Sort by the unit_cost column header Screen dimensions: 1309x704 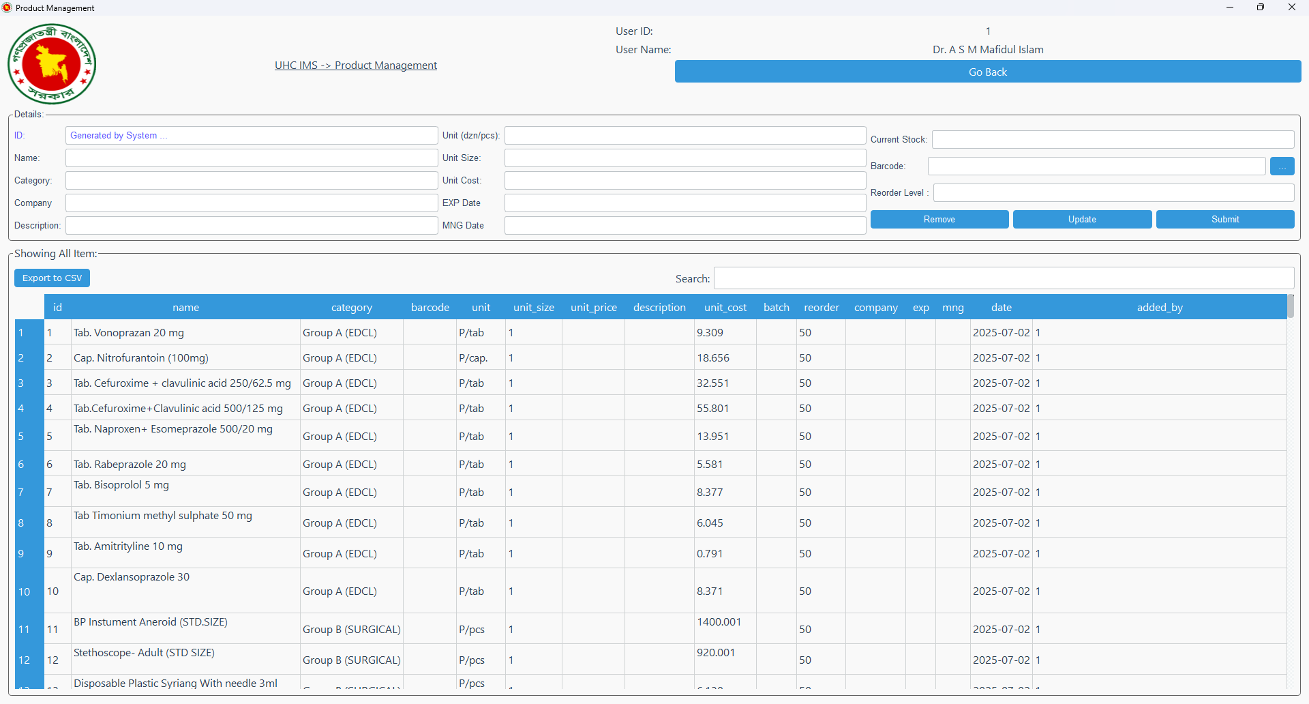[725, 308]
